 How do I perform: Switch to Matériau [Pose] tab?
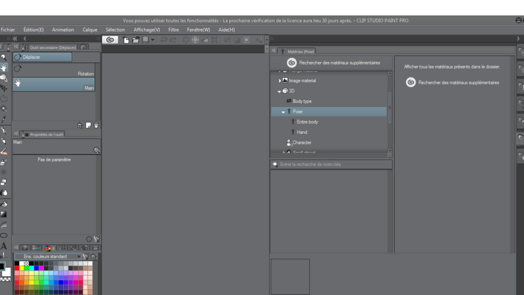click(x=297, y=51)
